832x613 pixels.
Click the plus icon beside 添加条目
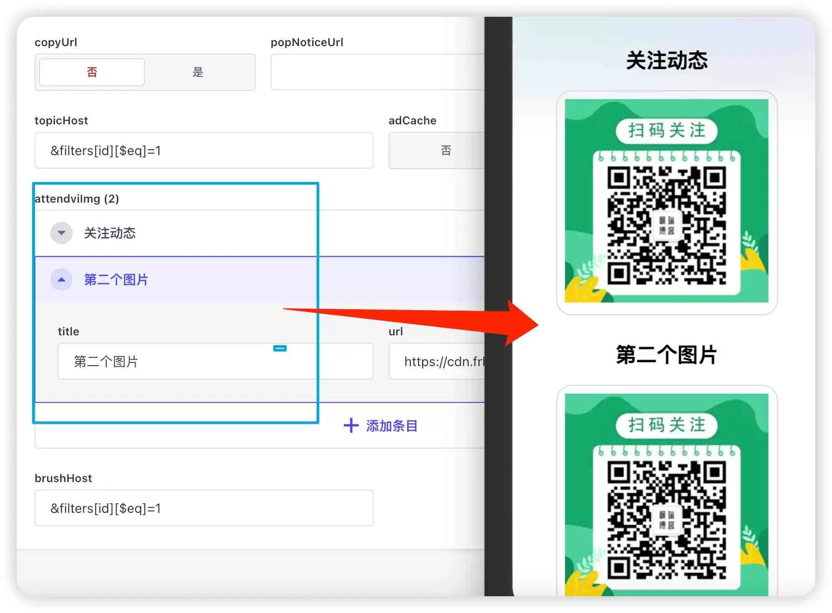click(x=351, y=425)
